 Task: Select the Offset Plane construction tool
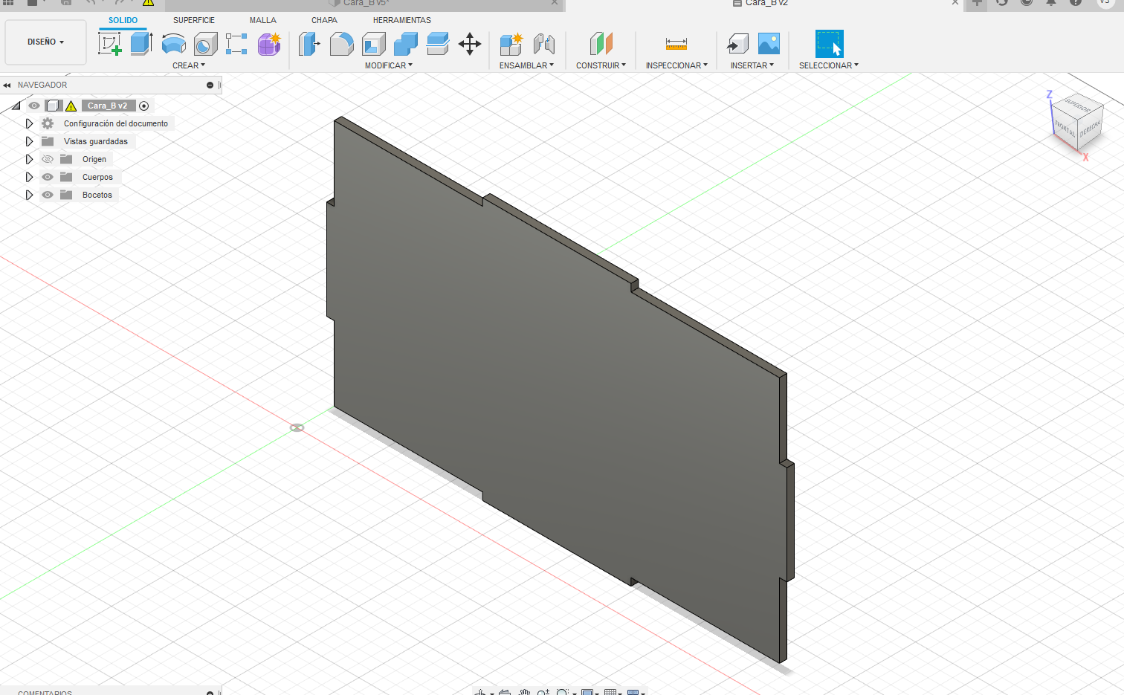[601, 44]
